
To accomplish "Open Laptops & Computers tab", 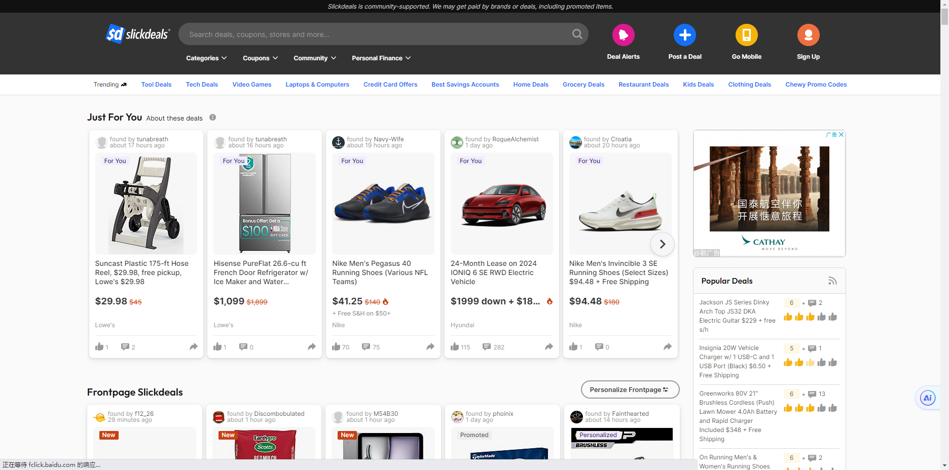I will 317,85.
